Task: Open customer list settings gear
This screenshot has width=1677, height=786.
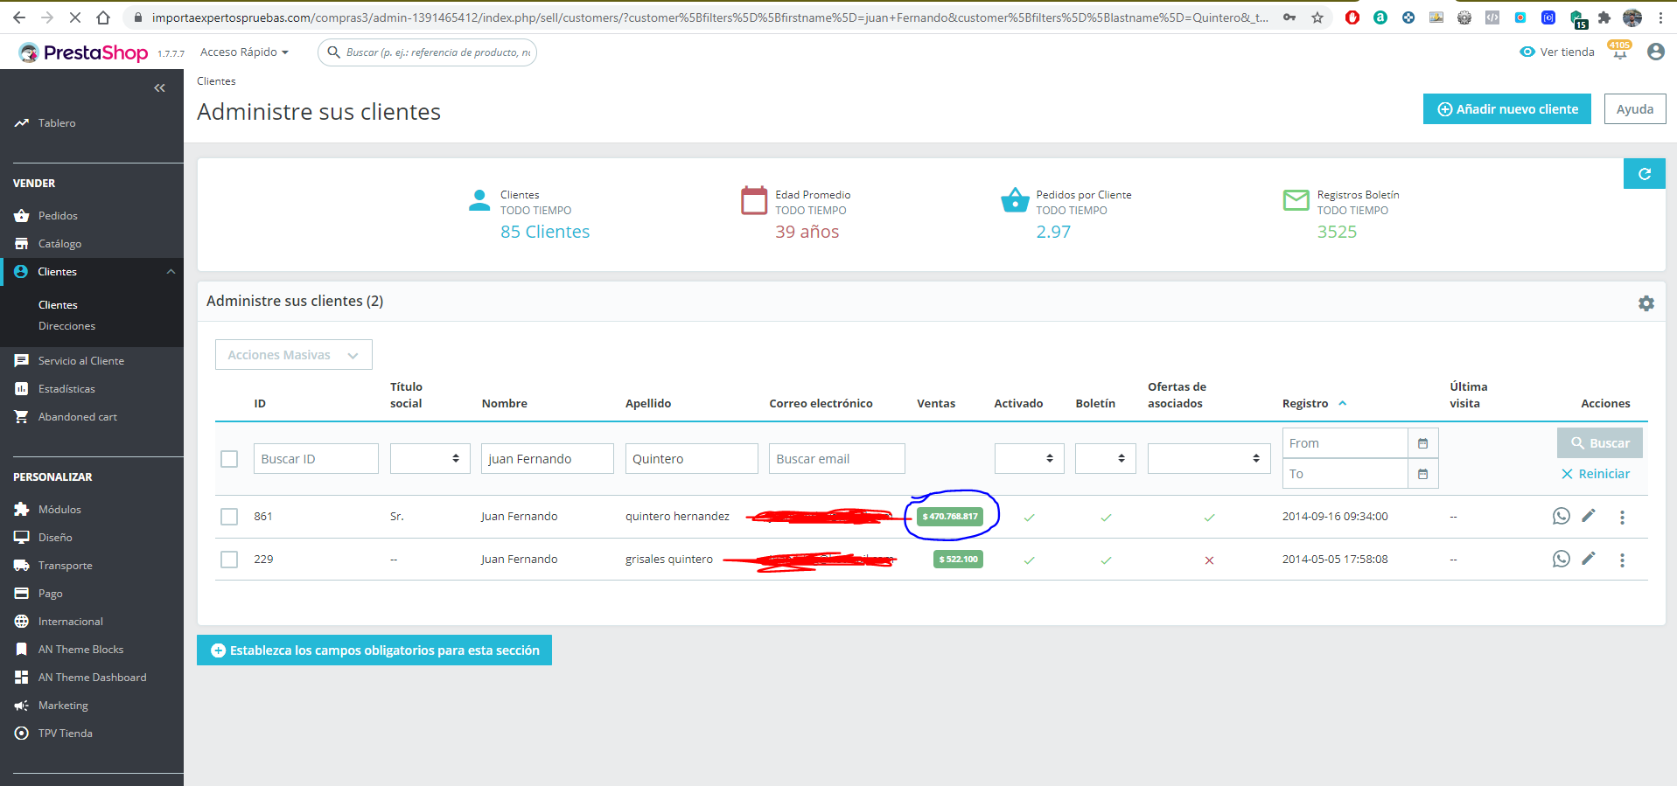Action: tap(1646, 303)
